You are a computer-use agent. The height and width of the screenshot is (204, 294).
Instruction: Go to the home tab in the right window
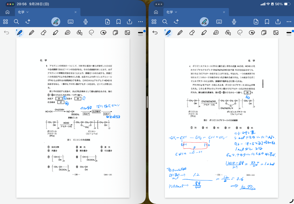tap(156, 12)
